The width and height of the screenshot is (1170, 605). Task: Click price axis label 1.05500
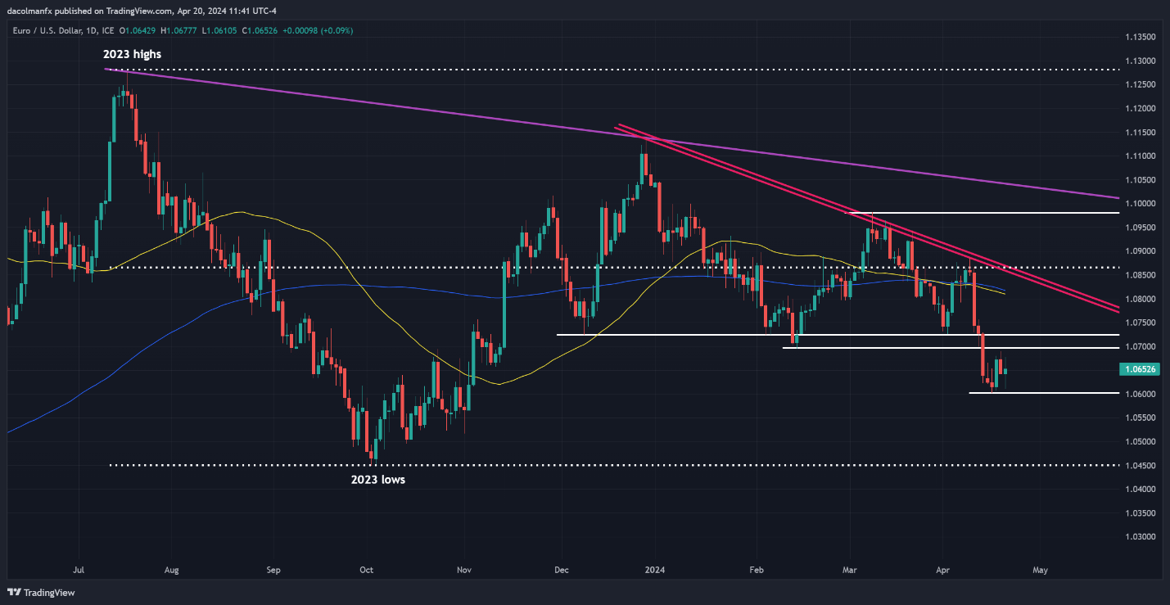(1141, 418)
